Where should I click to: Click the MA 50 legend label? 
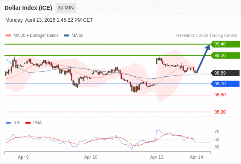(x=78, y=36)
